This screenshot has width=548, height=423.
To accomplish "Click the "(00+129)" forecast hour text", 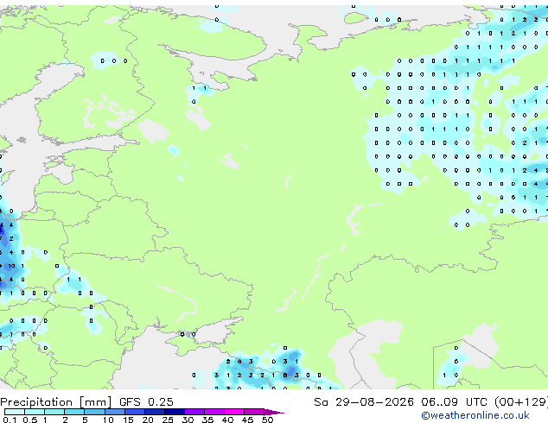I will click(521, 402).
